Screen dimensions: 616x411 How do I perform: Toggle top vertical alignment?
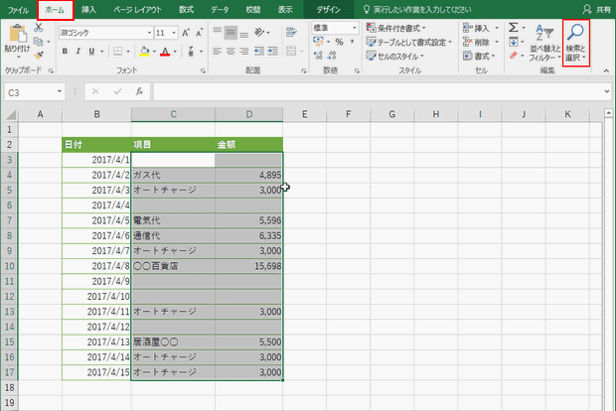tap(218, 32)
